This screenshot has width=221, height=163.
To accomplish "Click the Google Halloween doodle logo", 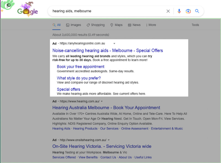I will click(x=28, y=10).
